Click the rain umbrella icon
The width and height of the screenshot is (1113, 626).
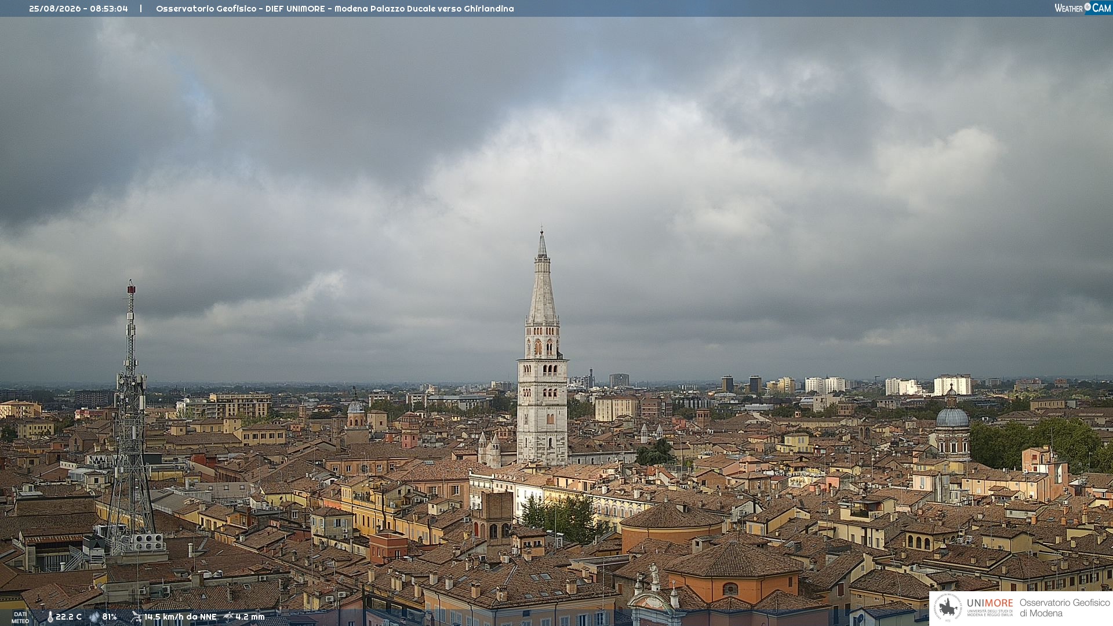pyautogui.click(x=228, y=617)
